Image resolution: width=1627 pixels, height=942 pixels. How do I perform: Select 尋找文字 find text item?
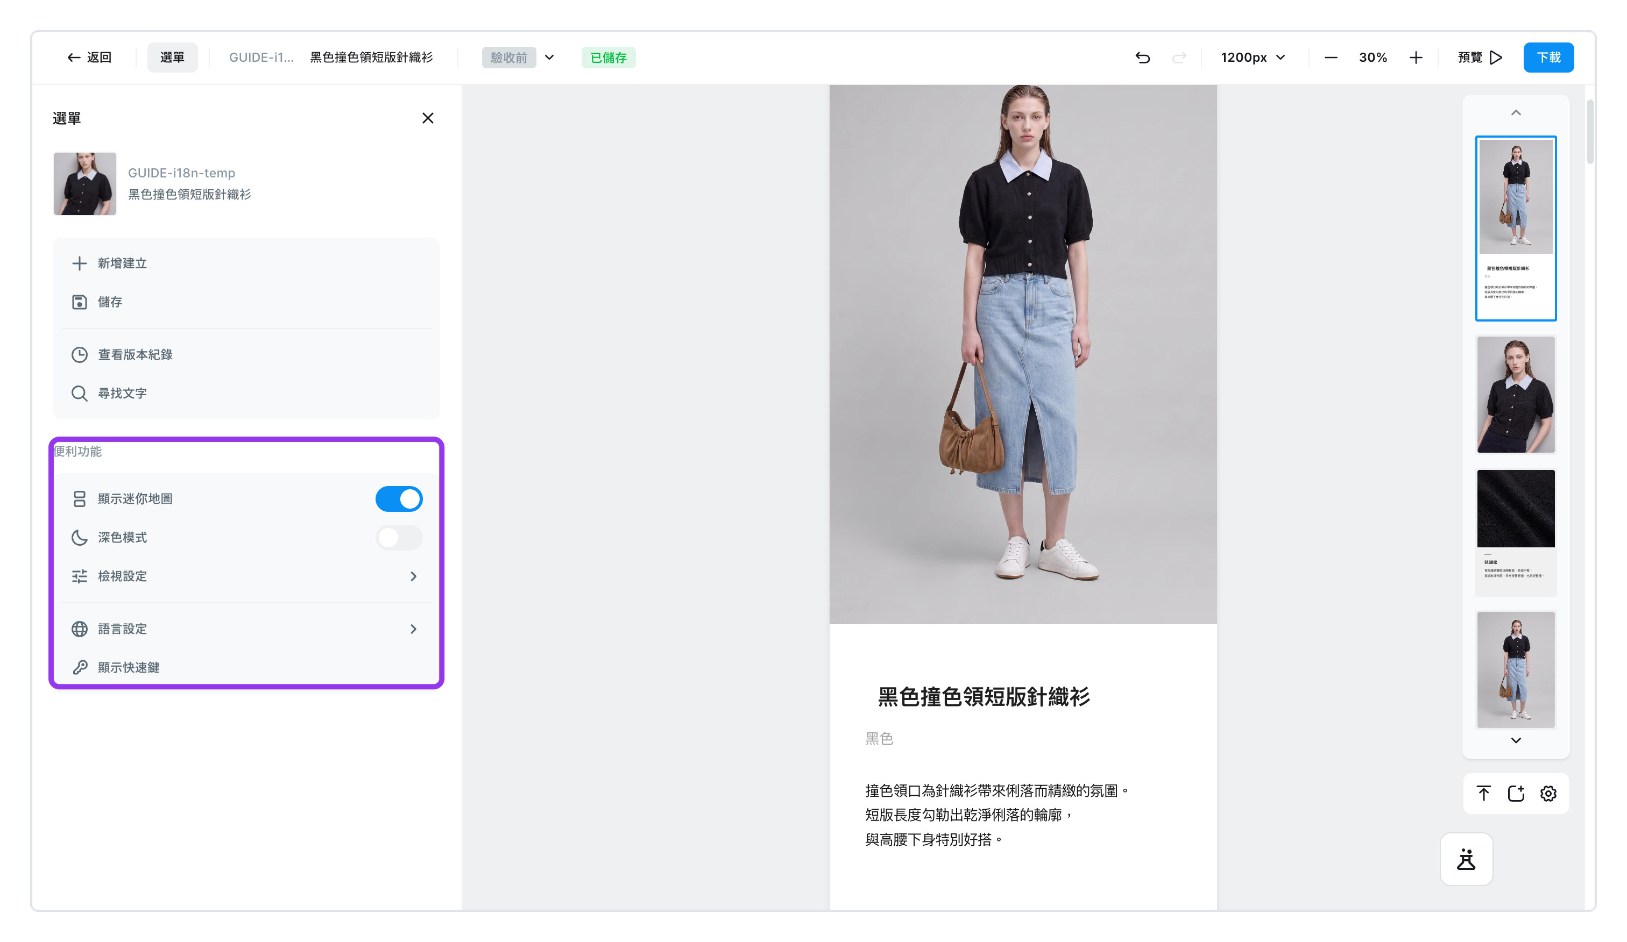[x=245, y=394]
